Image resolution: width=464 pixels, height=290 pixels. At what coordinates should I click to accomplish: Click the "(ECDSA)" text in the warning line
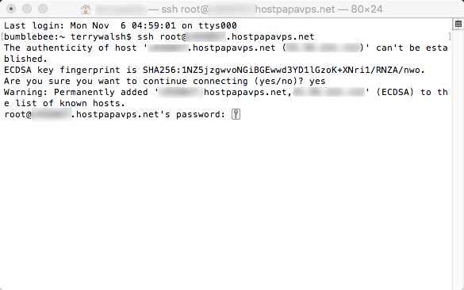coord(395,92)
